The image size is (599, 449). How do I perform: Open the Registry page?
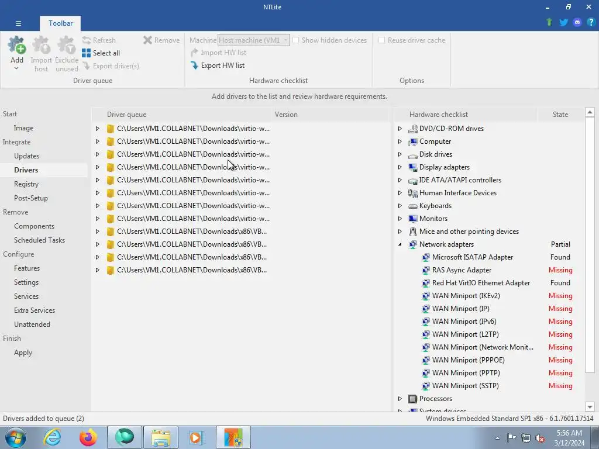(26, 184)
